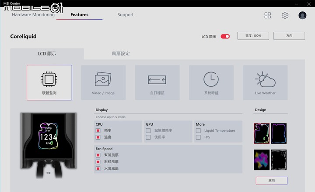Close the MSI Center window
The height and width of the screenshot is (192, 315).
(x=309, y=3)
